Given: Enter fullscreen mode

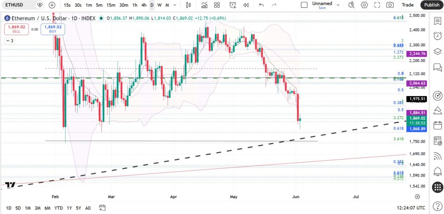Looking at the screenshot, I should [x=377, y=5].
